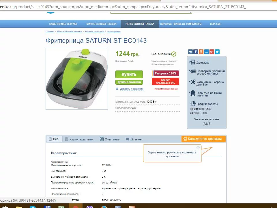Image resolution: width=277 pixels, height=208 pixels.
Task: Click the browser address bar URL
Action: pyautogui.click(x=123, y=7)
